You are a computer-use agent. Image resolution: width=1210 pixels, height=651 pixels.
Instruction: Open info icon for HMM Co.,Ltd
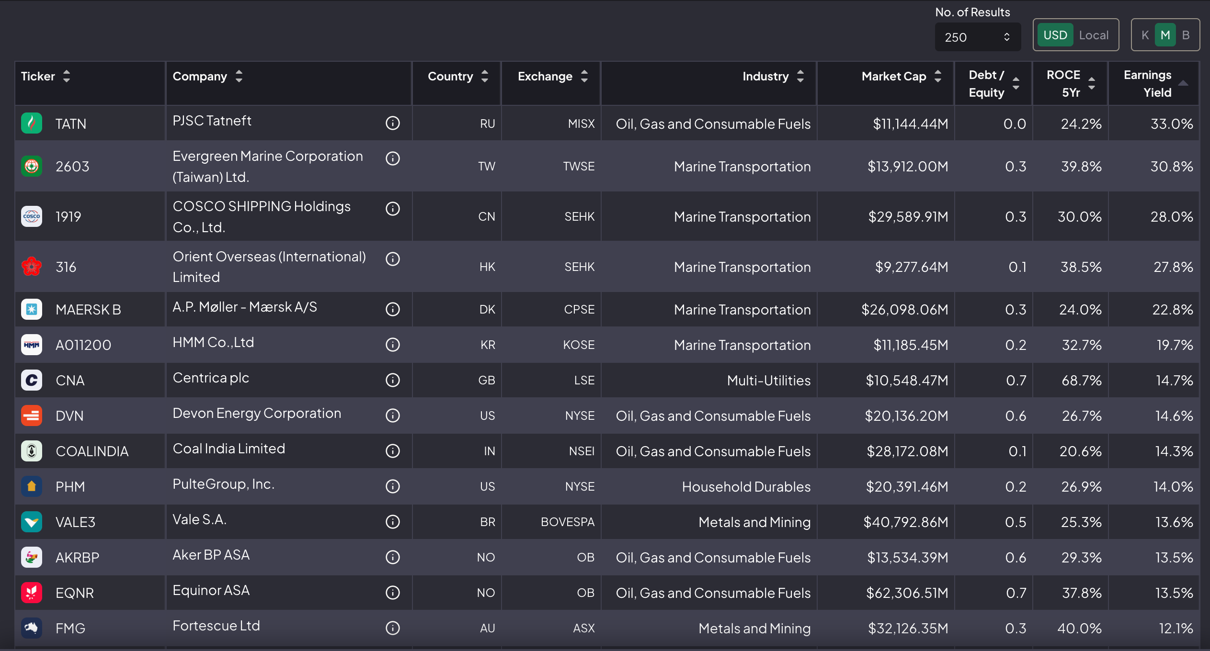coord(393,345)
